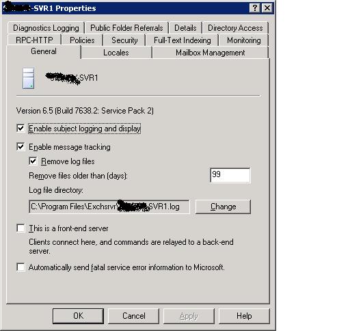Screen dimensions: 350x331
Task: Click the days field showing 99
Action: [x=230, y=175]
